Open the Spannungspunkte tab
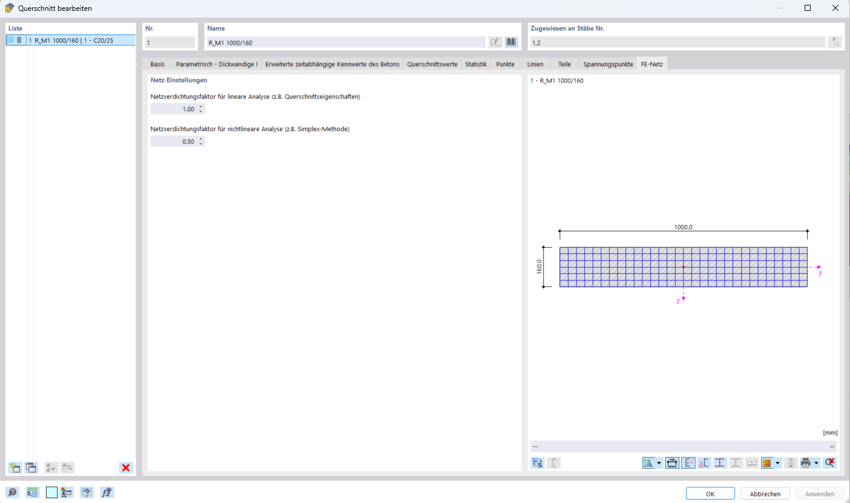The height and width of the screenshot is (503, 850). pyautogui.click(x=607, y=63)
